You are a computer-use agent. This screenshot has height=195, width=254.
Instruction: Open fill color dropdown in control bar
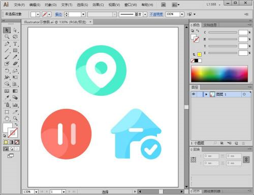[x=38, y=14]
